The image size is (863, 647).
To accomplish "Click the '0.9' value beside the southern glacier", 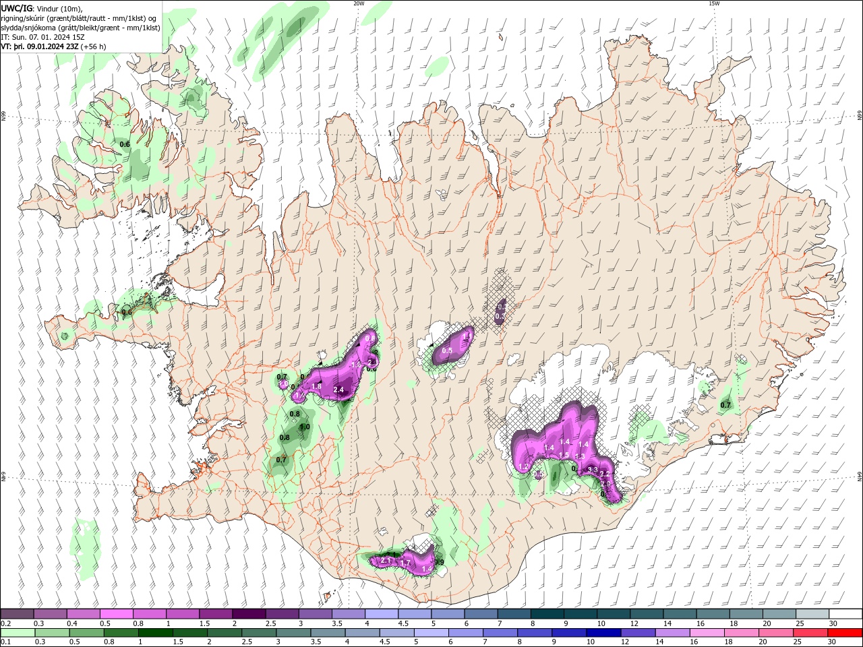I will [x=440, y=562].
